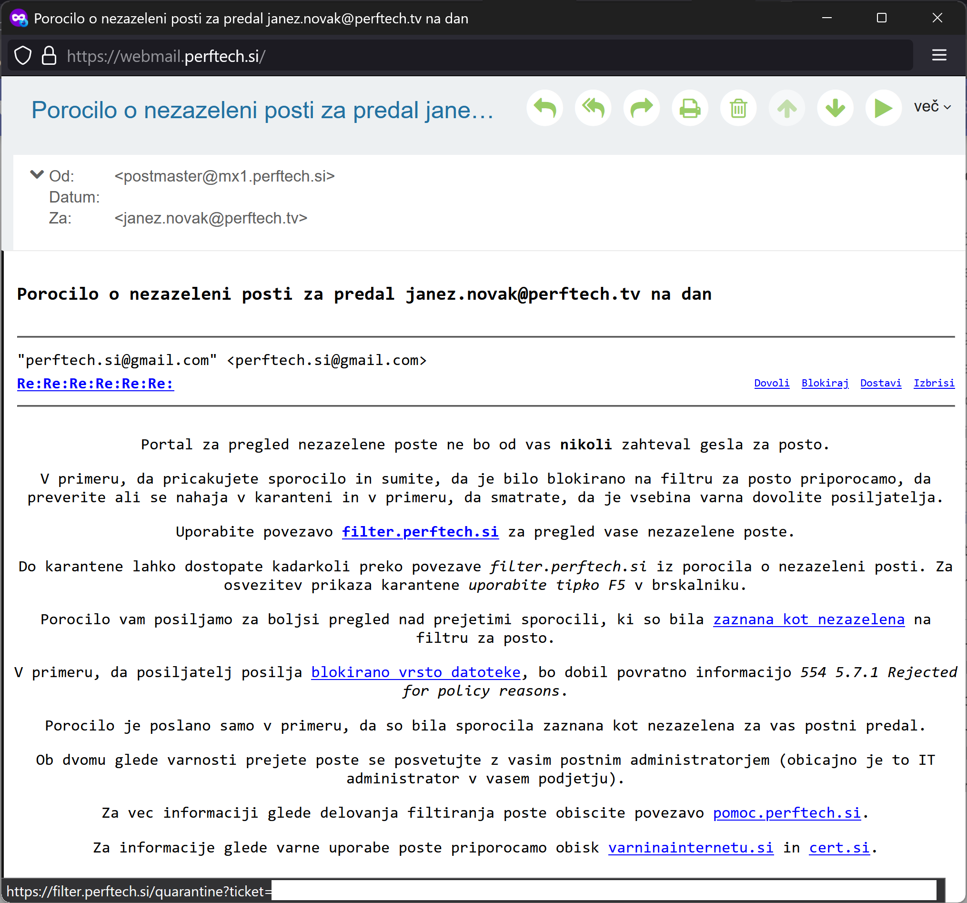Click the sender address postmaster@mx1.perftech.si
This screenshot has height=903, width=967.
tap(225, 176)
